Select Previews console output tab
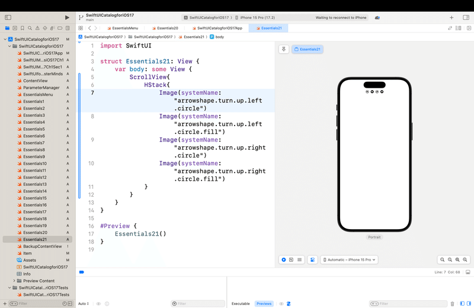This screenshot has width=474, height=308. [264, 303]
